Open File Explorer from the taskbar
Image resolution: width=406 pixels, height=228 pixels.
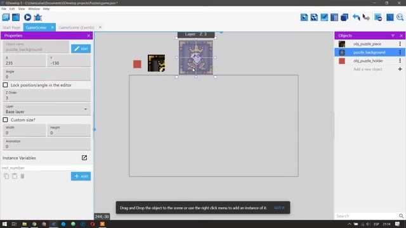[x=24, y=224]
